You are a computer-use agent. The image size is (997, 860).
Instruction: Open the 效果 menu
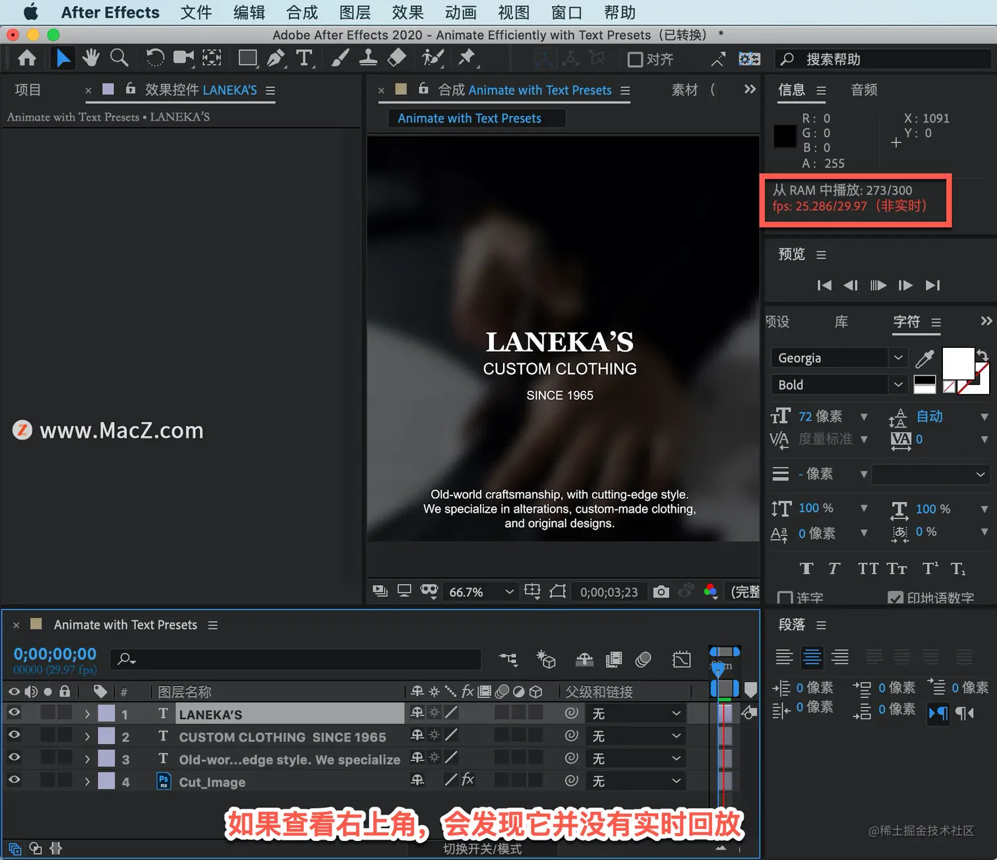(x=408, y=13)
